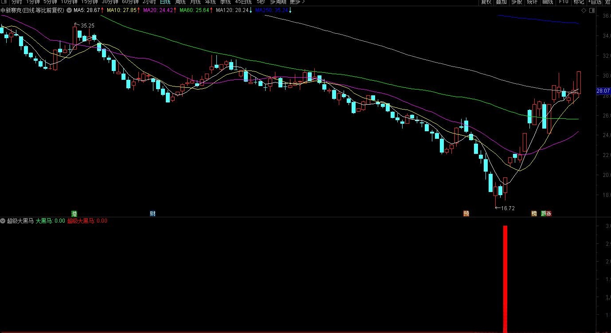Click the red 超级大黑马 signal bar
The width and height of the screenshot is (611, 333).
tap(505, 278)
